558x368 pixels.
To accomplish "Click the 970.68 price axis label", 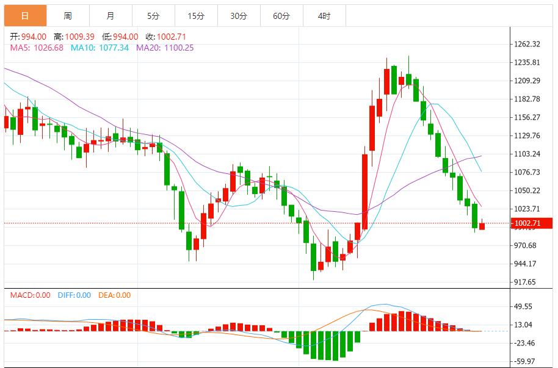I will tap(525, 245).
